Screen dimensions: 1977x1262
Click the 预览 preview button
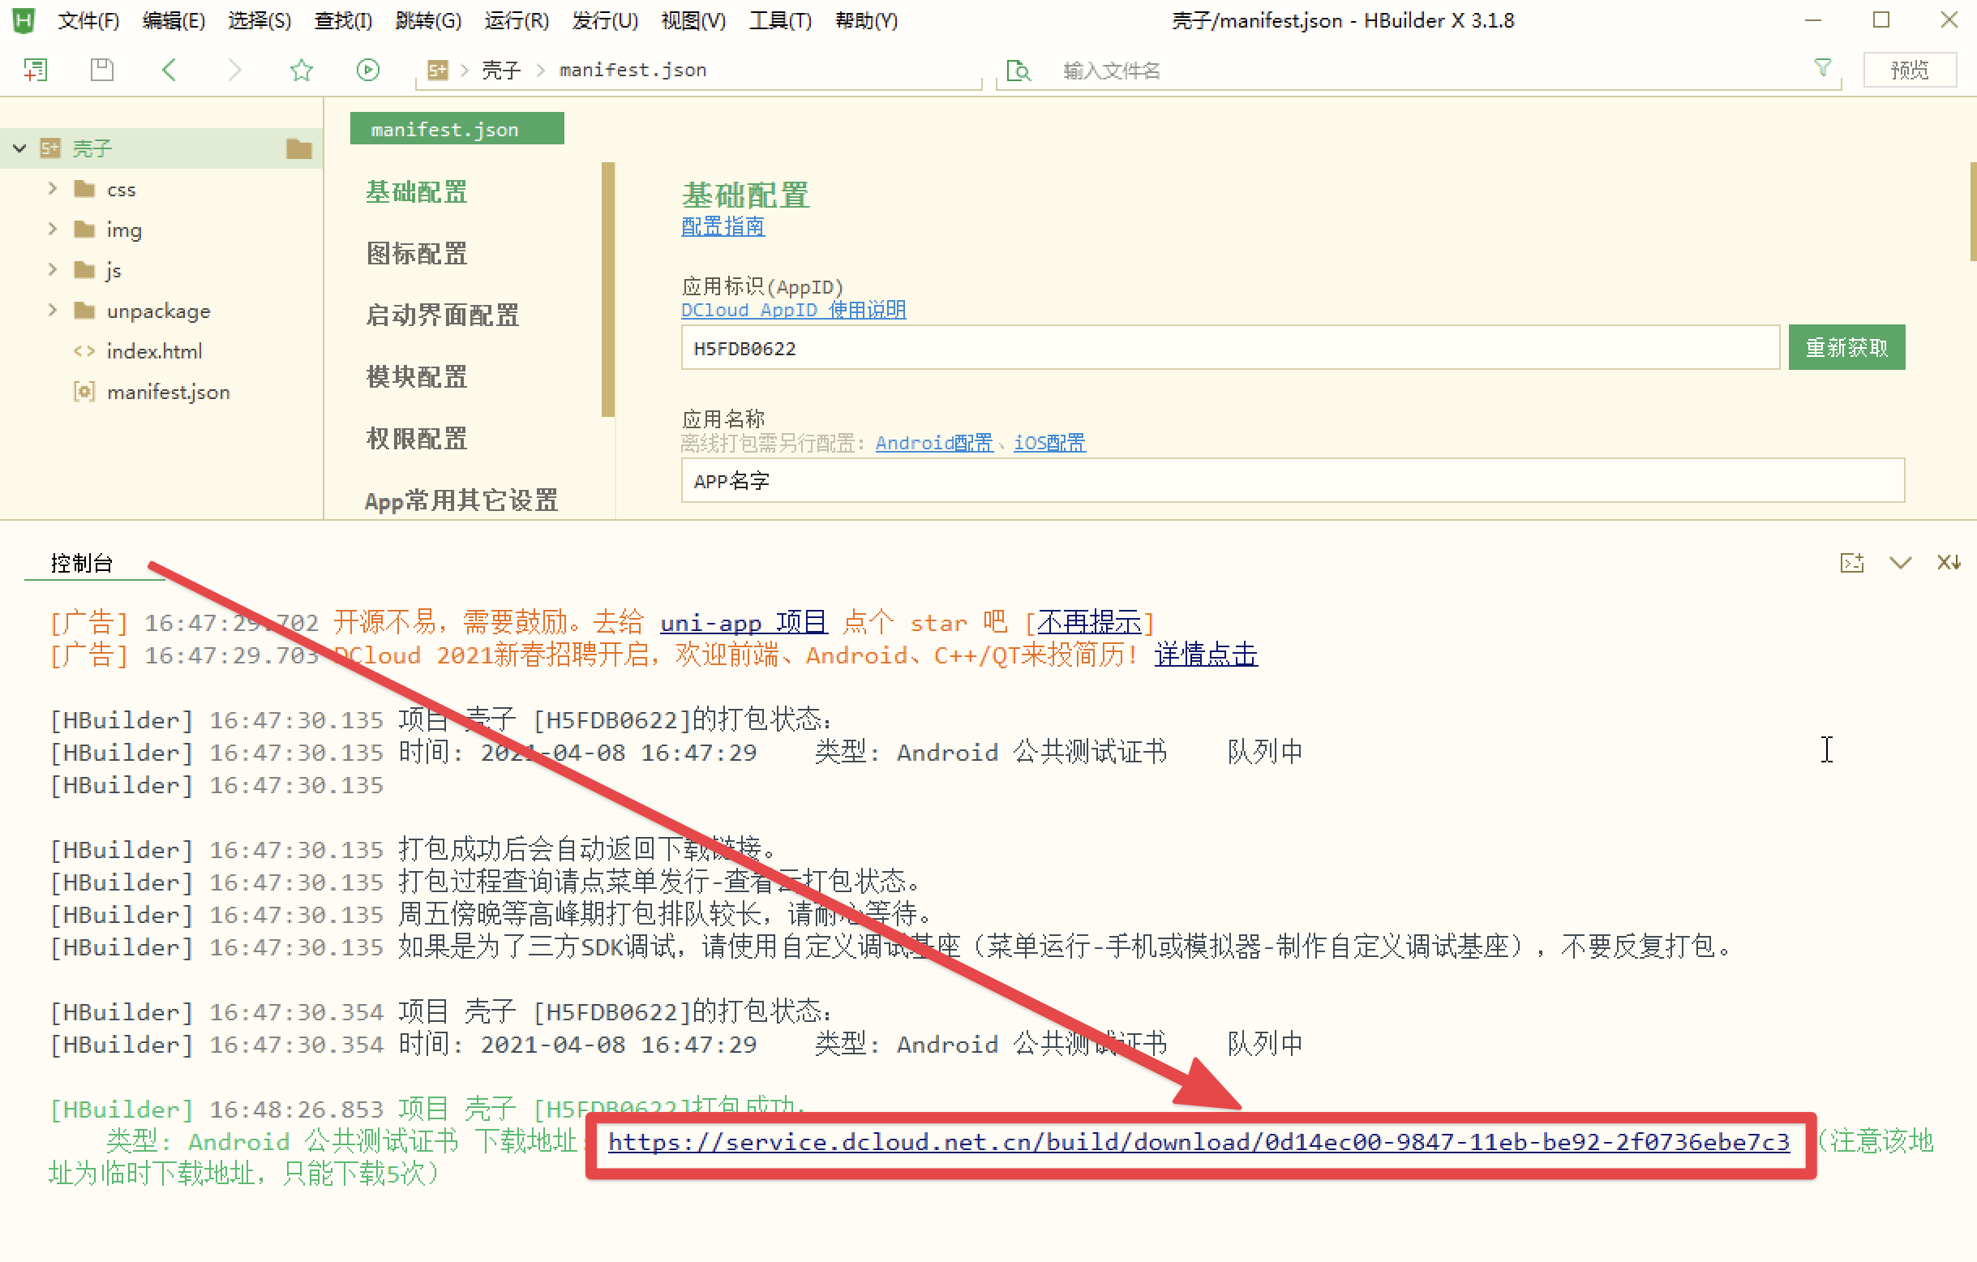(1909, 70)
